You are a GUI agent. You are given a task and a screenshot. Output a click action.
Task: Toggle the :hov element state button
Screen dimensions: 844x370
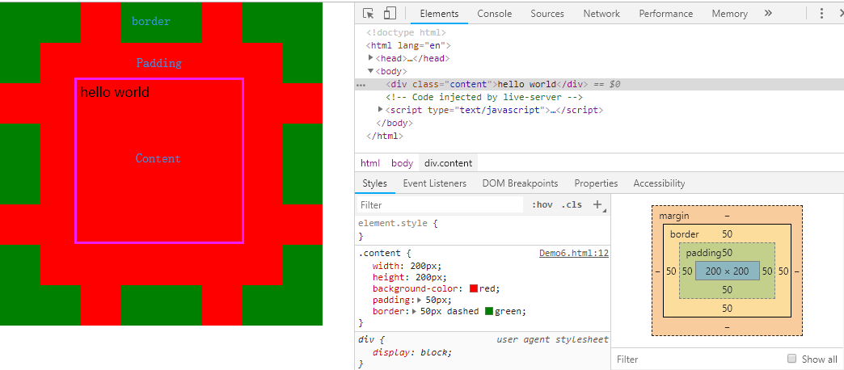tap(542, 204)
